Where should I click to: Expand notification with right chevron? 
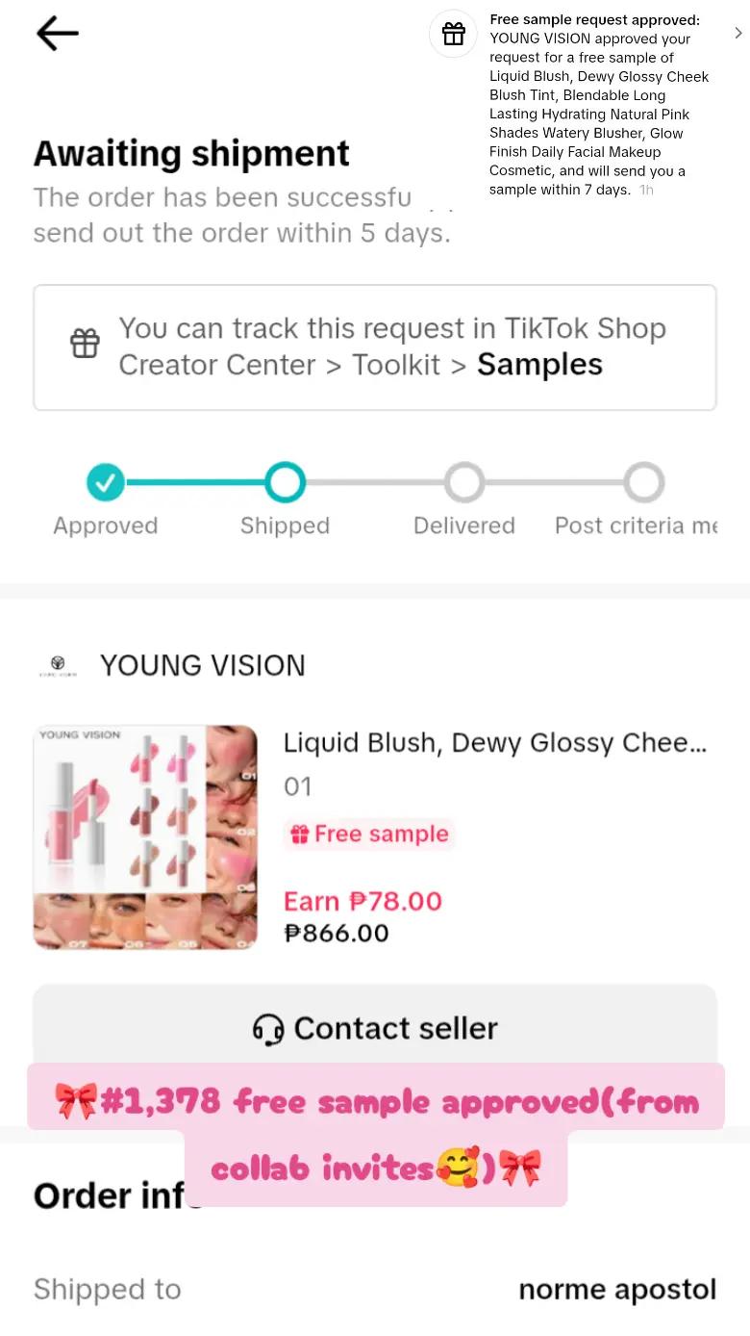[x=737, y=33]
